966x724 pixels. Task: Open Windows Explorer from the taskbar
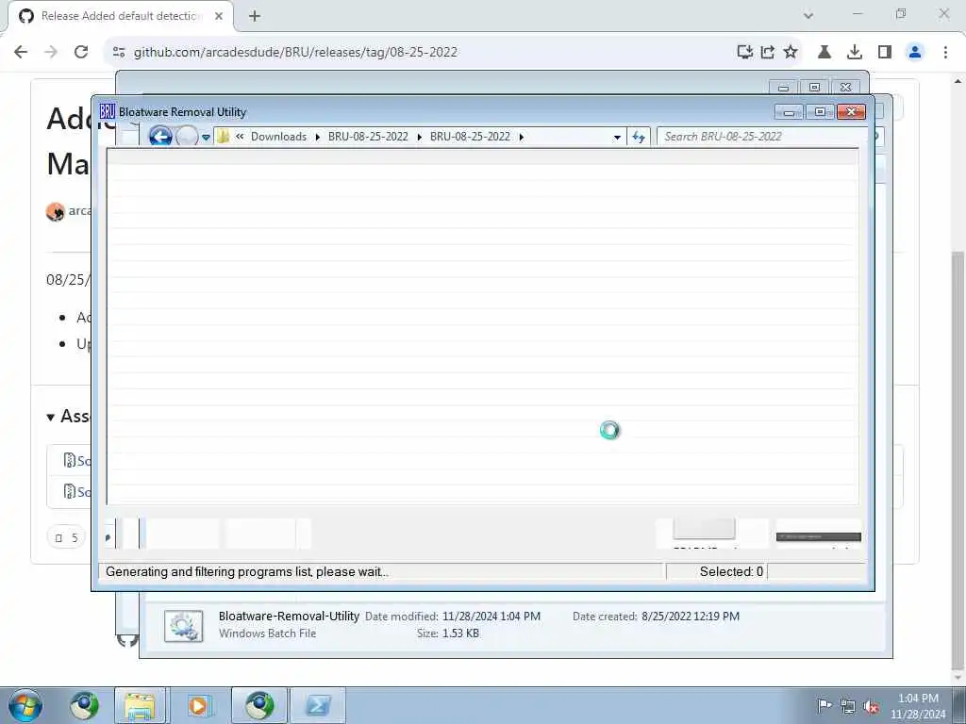[x=140, y=705]
